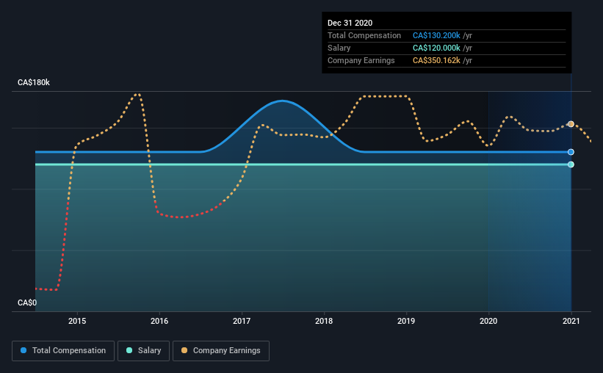Click the CA$350.162k company earnings value
Image resolution: width=603 pixels, height=373 pixels.
(x=436, y=60)
